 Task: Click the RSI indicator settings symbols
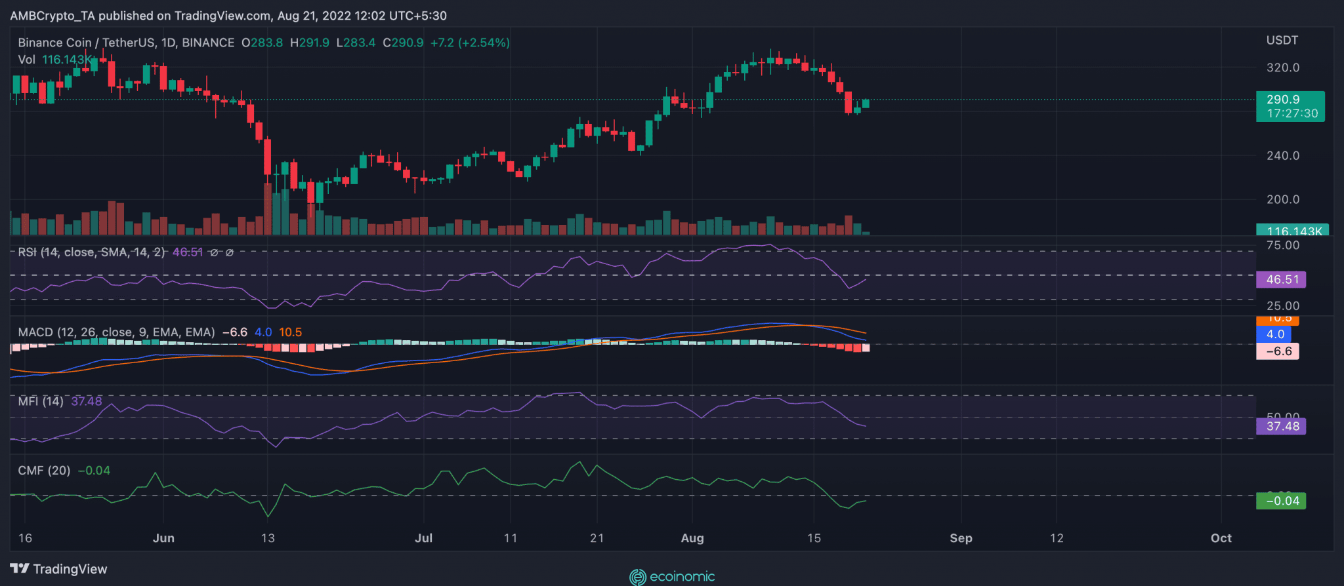pos(221,252)
